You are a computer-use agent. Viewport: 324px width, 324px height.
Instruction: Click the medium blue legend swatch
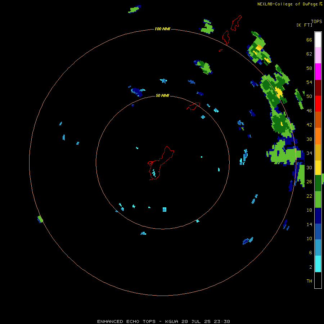(x=318, y=231)
